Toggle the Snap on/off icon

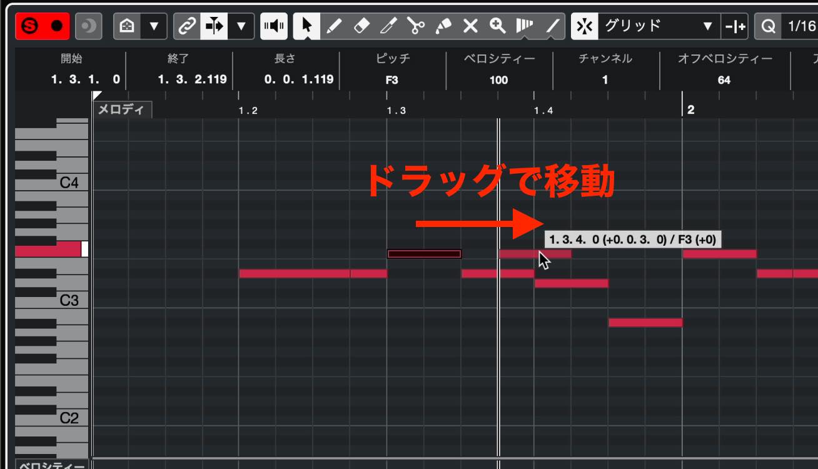pos(584,26)
